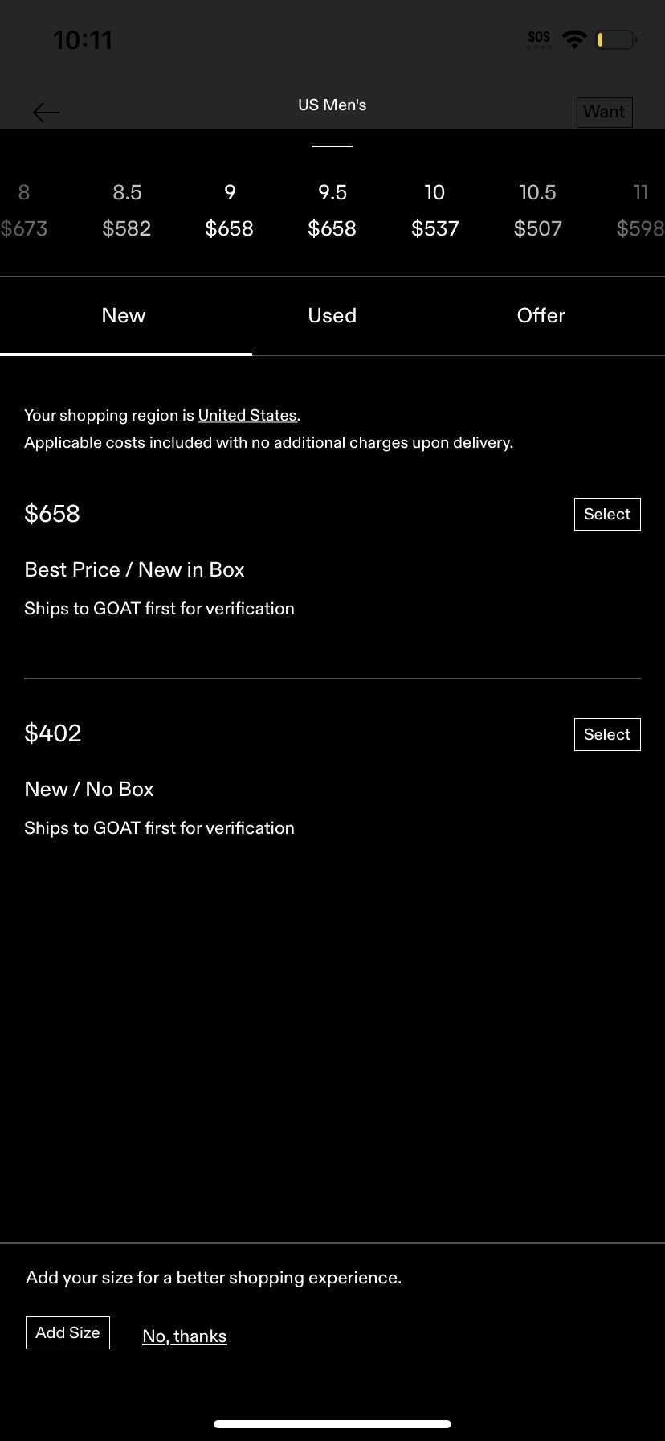Select size 10 for $537

[434, 211]
